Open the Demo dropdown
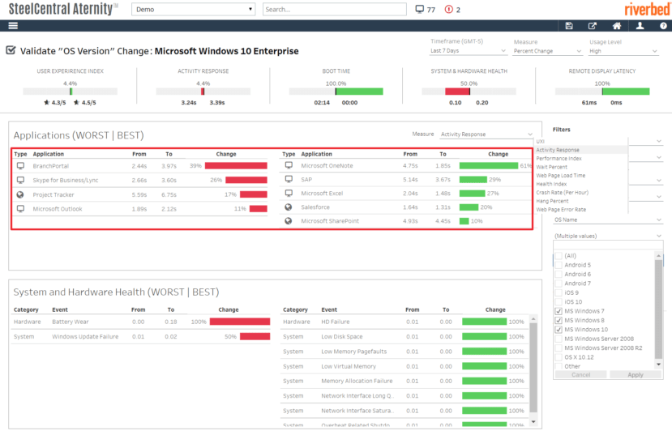Image resolution: width=672 pixels, height=435 pixels. (193, 9)
